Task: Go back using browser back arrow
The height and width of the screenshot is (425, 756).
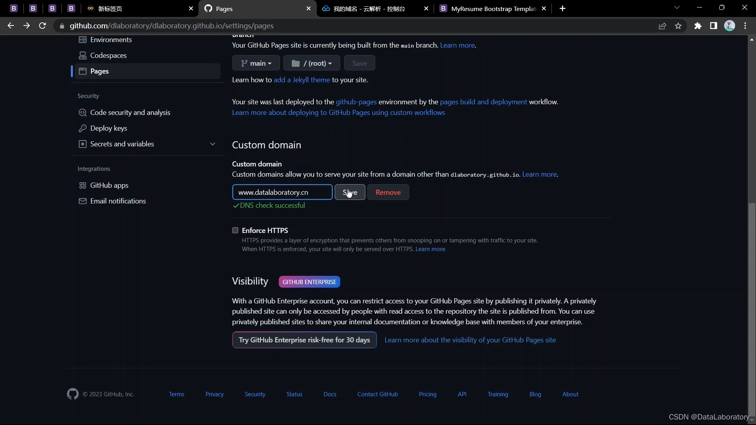Action: click(11, 26)
